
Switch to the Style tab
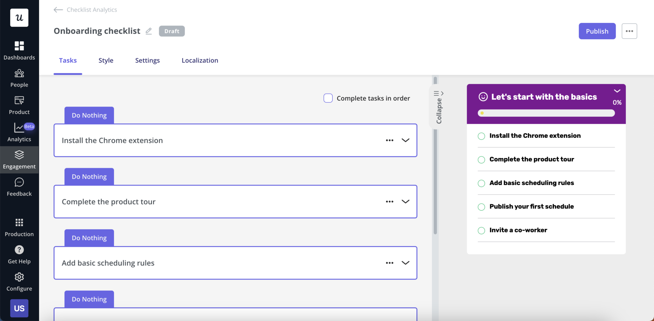(106, 60)
